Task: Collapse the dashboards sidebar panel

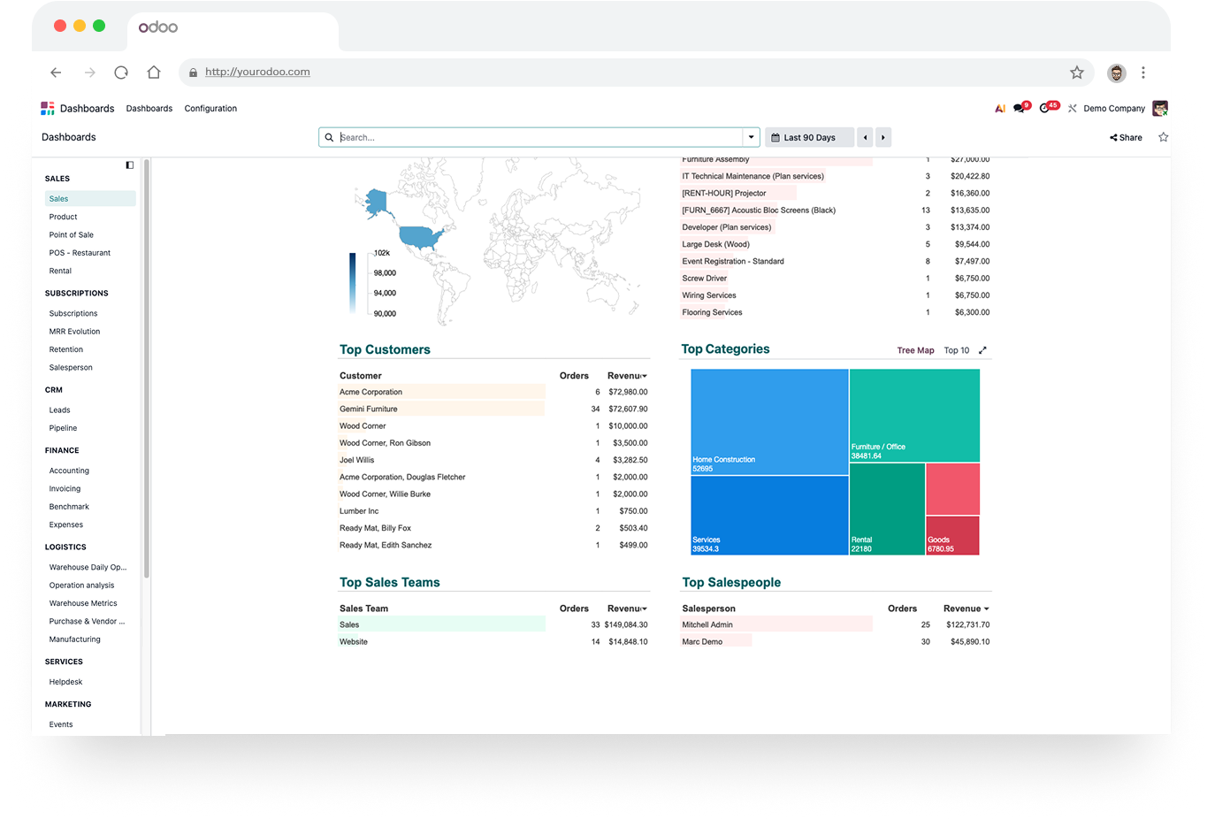Action: [130, 165]
